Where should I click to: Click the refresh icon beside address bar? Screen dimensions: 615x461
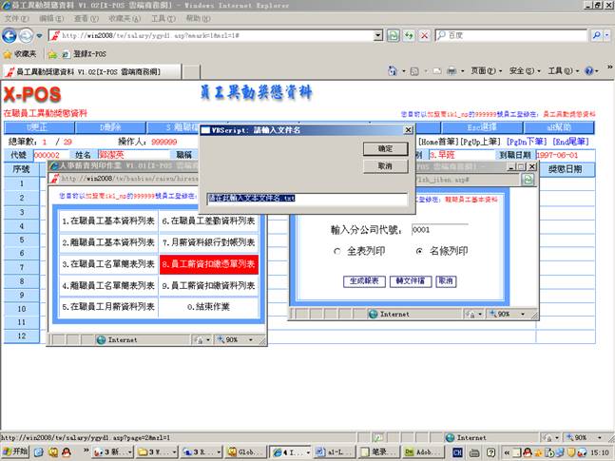410,35
